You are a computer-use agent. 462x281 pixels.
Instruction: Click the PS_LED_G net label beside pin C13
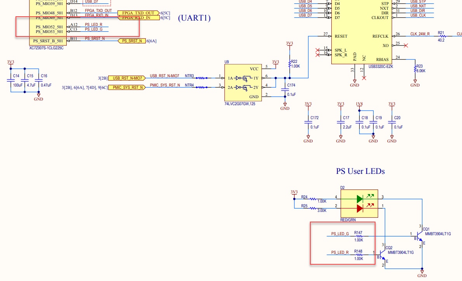tap(94, 29)
